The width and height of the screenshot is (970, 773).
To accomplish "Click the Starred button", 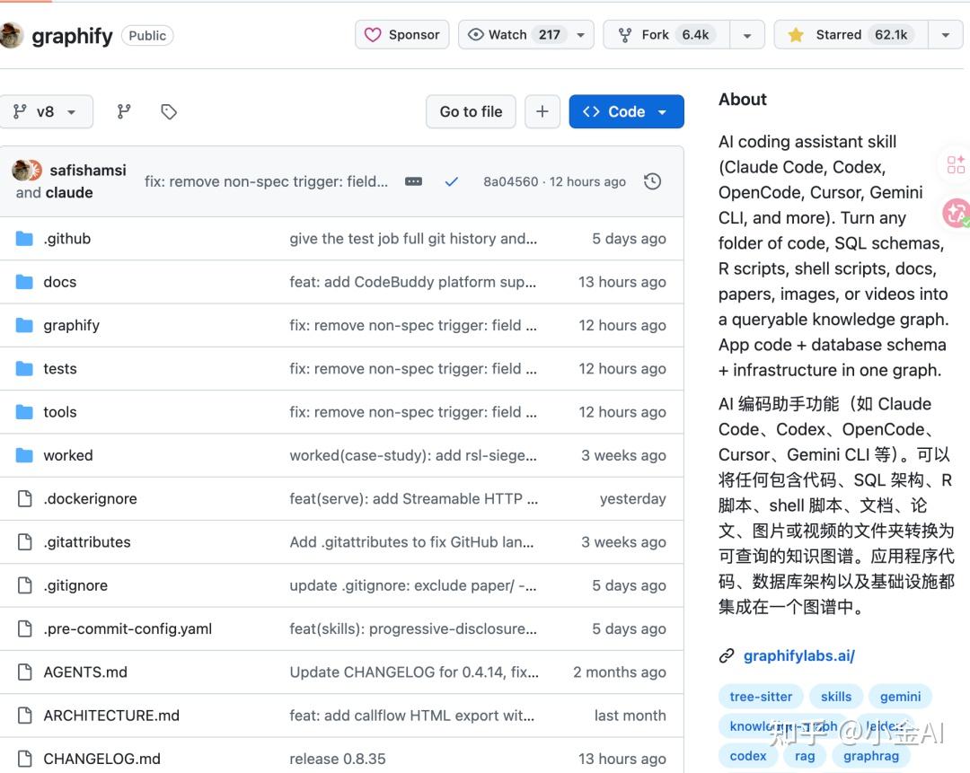I will [851, 35].
